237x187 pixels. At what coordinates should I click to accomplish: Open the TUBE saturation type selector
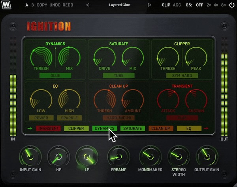[x=118, y=76]
